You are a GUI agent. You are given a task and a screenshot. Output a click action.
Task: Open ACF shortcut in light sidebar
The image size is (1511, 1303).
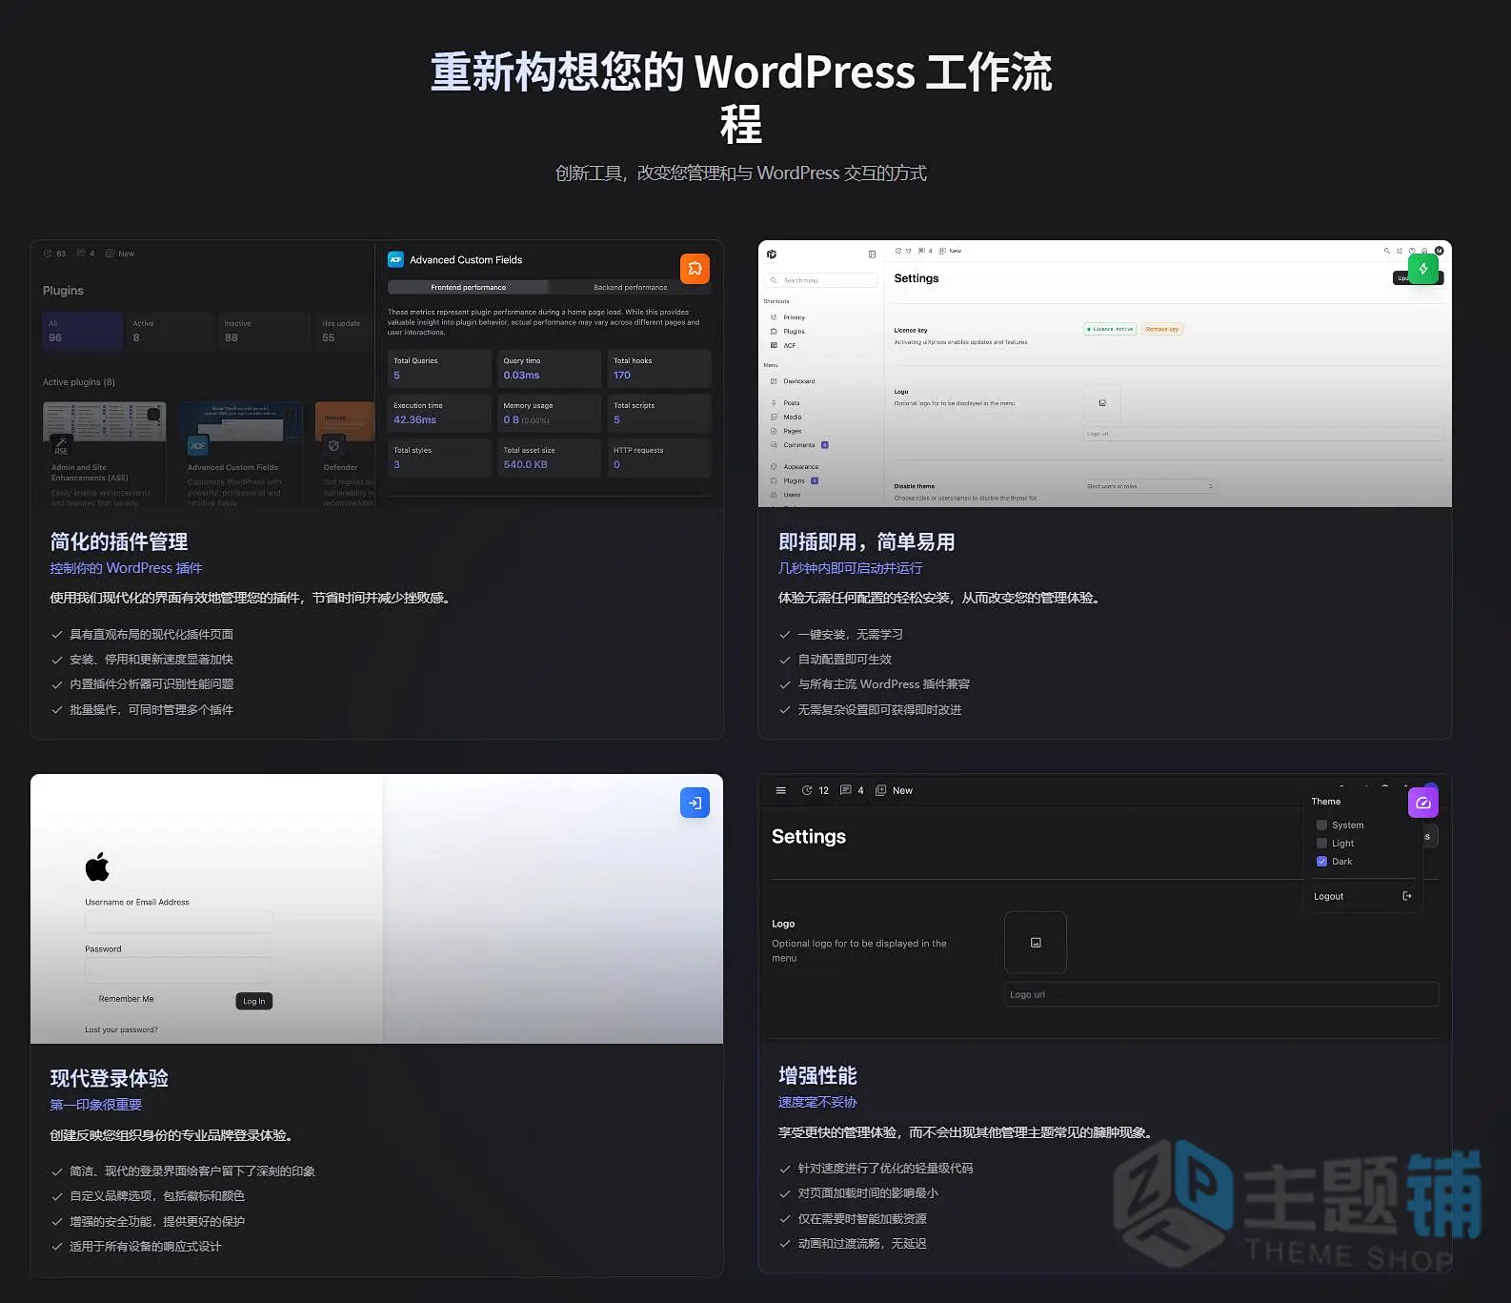(789, 345)
